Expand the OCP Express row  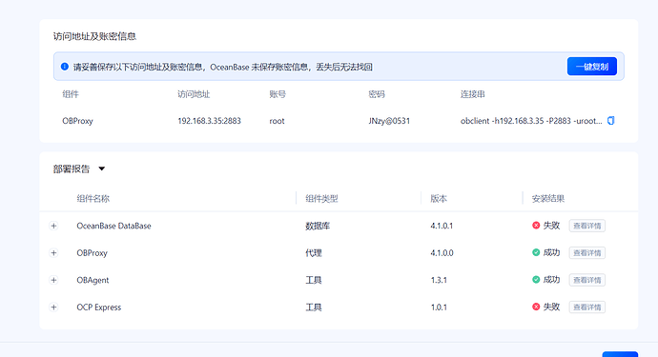click(53, 307)
